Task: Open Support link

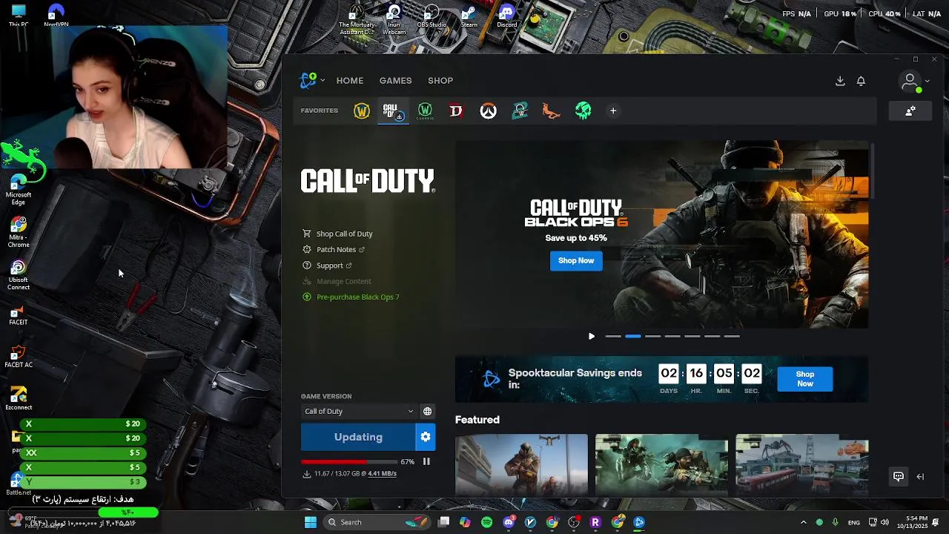Action: (x=327, y=266)
